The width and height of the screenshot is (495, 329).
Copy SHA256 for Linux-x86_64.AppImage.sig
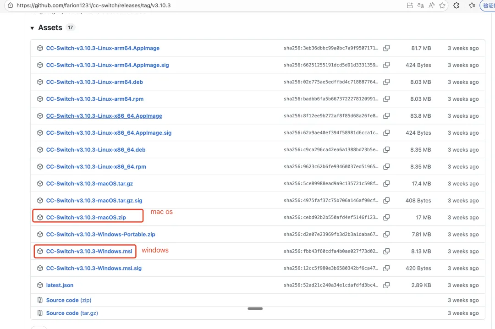[x=386, y=132]
